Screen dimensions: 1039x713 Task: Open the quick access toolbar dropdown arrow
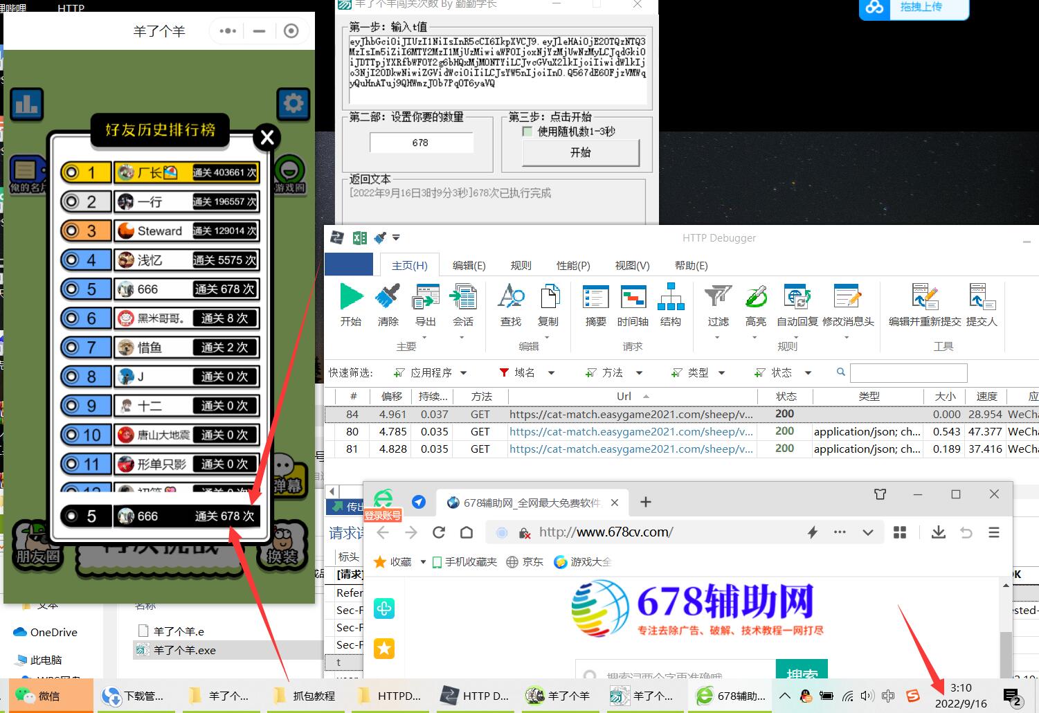pos(396,237)
